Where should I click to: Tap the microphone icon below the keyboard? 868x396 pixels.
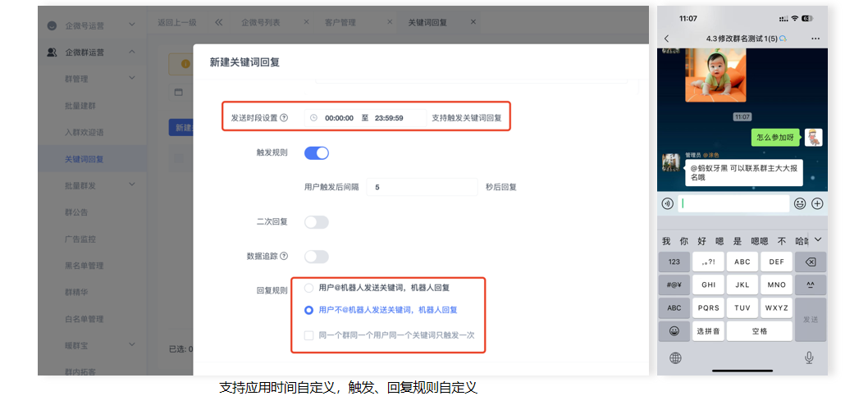pyautogui.click(x=809, y=357)
